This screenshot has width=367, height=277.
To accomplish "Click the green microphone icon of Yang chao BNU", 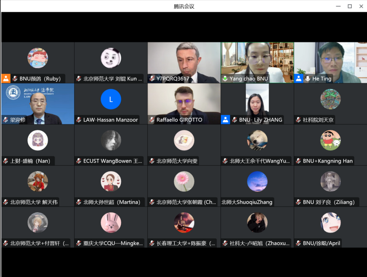I will [225, 79].
